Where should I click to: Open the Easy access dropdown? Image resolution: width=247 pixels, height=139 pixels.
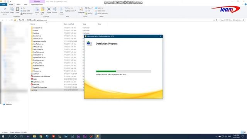pos(70,11)
